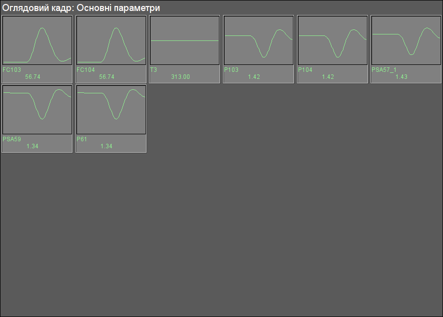Select the 56.74 value under FC103
This screenshot has height=317, width=443.
tap(33, 77)
